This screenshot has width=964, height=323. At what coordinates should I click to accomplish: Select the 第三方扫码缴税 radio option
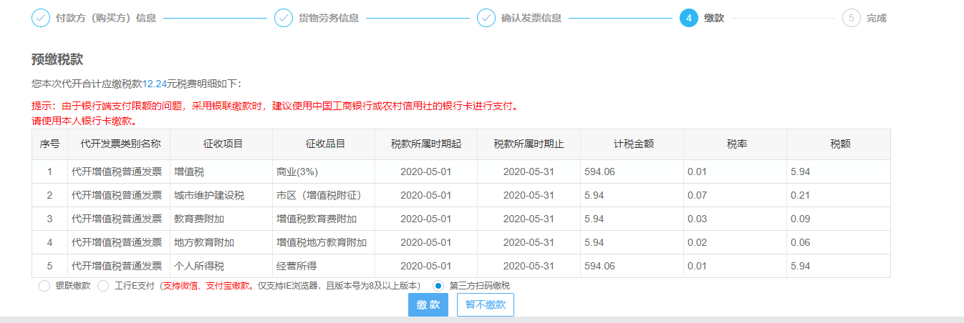click(x=438, y=286)
